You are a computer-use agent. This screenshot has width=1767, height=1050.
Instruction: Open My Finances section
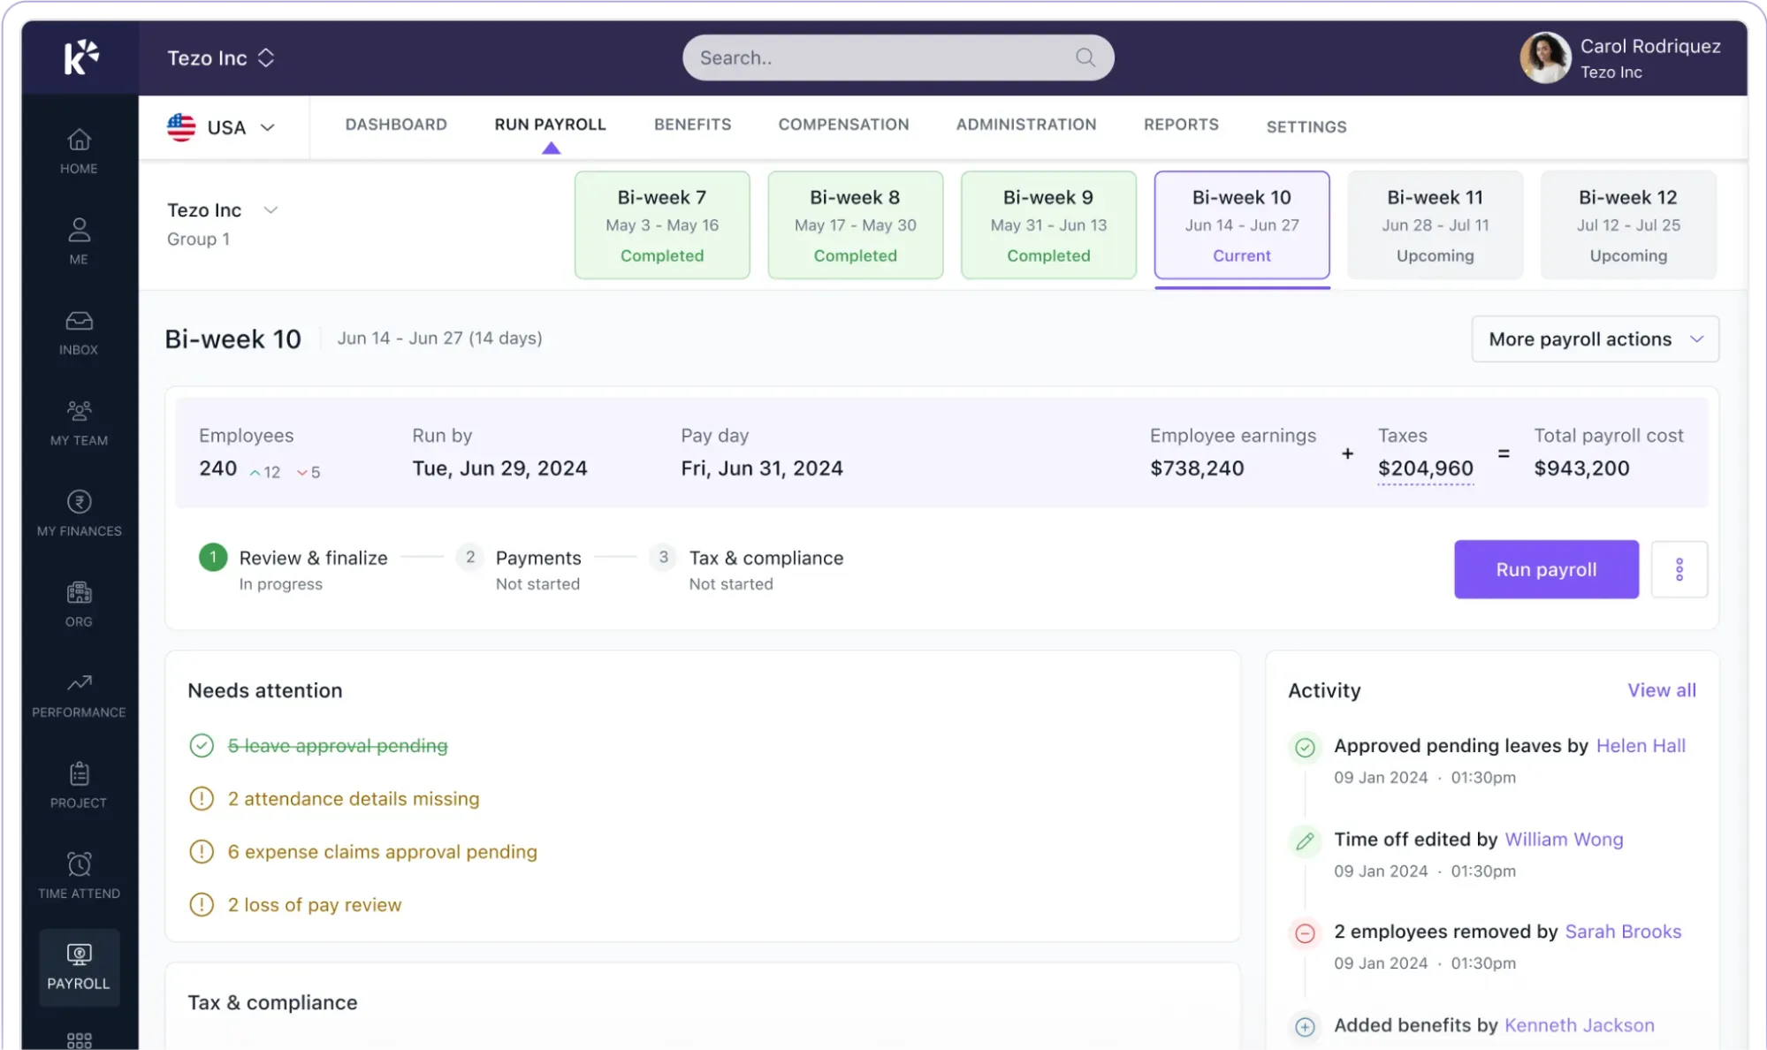[79, 513]
